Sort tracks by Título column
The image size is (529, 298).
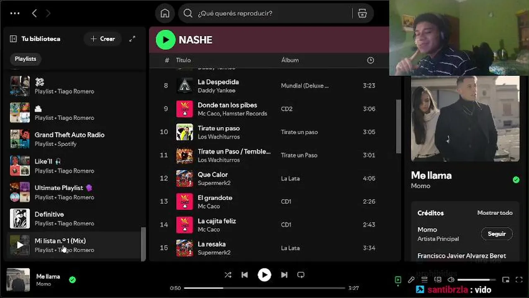[183, 60]
